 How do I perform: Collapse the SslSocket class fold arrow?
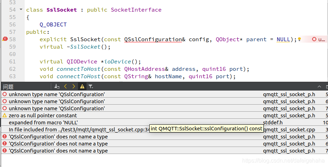point(21,10)
